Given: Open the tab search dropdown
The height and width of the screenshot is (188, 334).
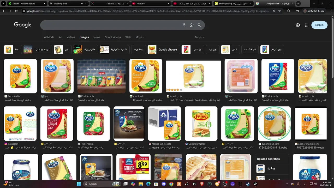Looking at the screenshot, I should click(x=3, y=3).
